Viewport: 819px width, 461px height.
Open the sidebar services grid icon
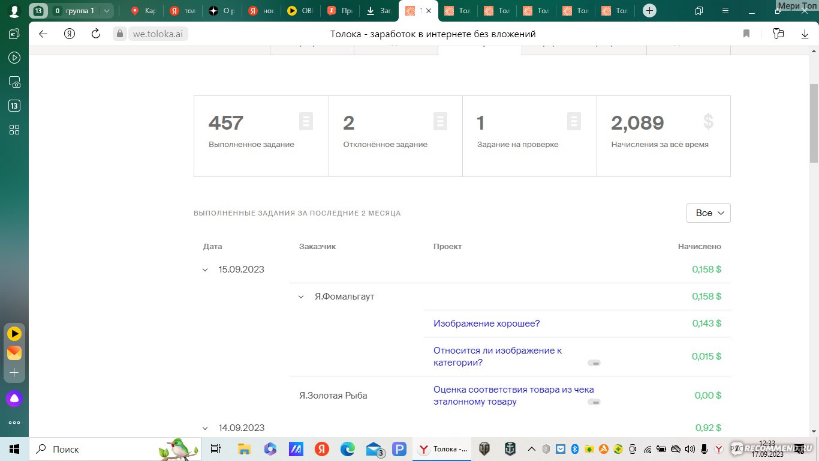click(14, 130)
